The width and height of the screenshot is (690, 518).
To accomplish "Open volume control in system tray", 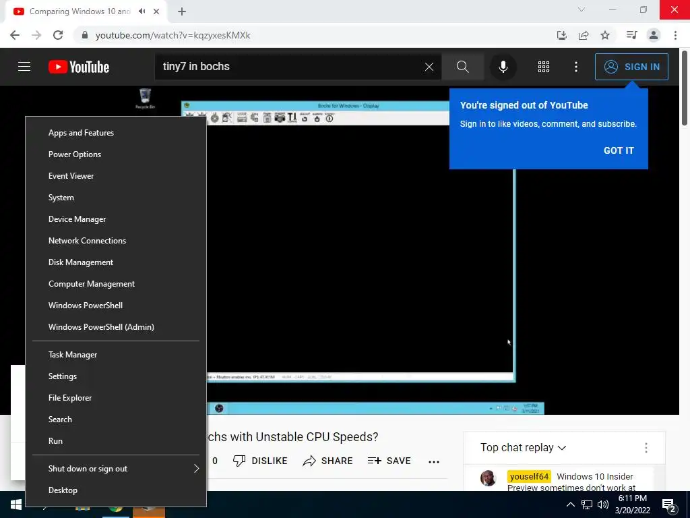I will tap(603, 505).
